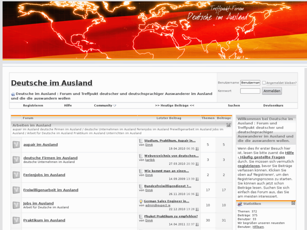Enable Angemeldet bleiben checkbox

pyautogui.click(x=264, y=83)
